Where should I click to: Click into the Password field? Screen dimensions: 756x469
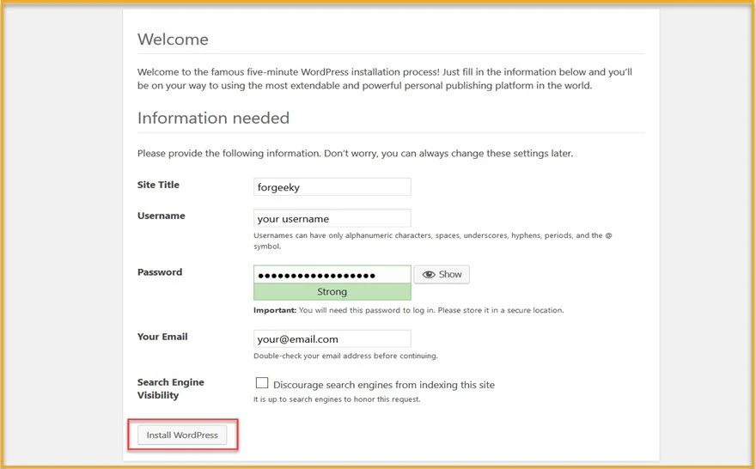(x=332, y=275)
